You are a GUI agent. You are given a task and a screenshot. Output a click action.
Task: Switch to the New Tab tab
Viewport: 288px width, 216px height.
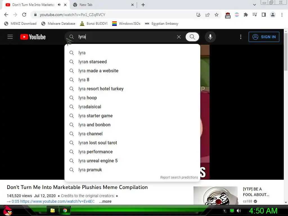tap(103, 5)
